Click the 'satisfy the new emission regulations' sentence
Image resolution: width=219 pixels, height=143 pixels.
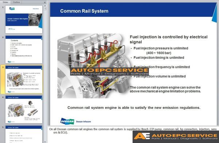(x=134, y=108)
